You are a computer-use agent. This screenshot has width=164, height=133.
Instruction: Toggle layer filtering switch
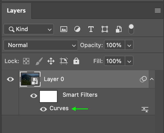pyautogui.click(x=131, y=29)
